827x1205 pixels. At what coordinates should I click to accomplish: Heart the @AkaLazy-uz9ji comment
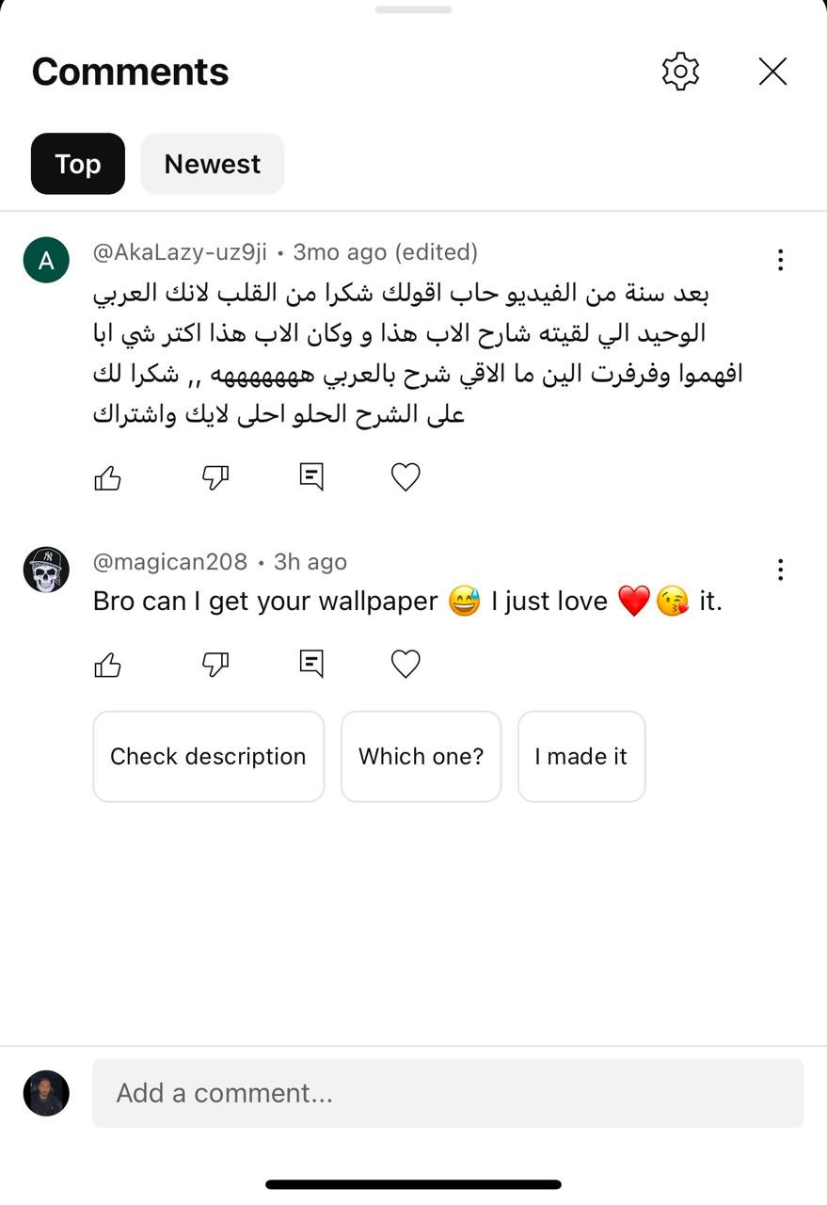click(406, 477)
